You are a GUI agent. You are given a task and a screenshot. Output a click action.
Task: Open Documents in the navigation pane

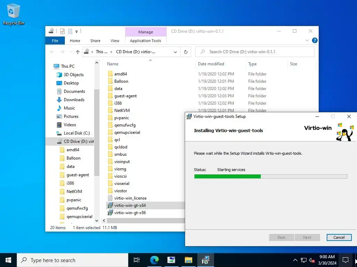tap(74, 91)
